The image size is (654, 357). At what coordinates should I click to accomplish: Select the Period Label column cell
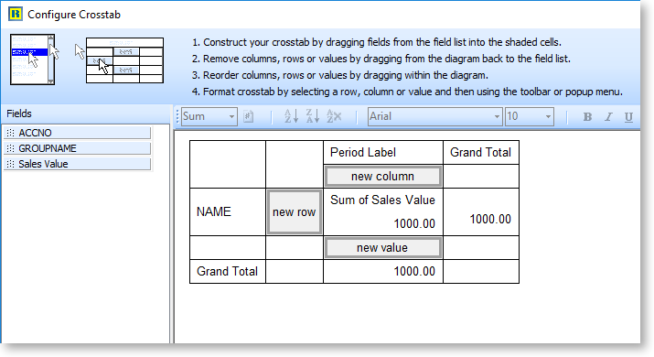(x=383, y=152)
